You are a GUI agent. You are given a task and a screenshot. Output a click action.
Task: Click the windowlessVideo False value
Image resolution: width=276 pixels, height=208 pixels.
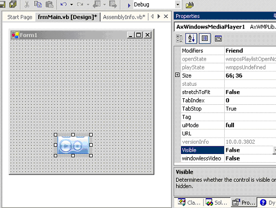233,158
